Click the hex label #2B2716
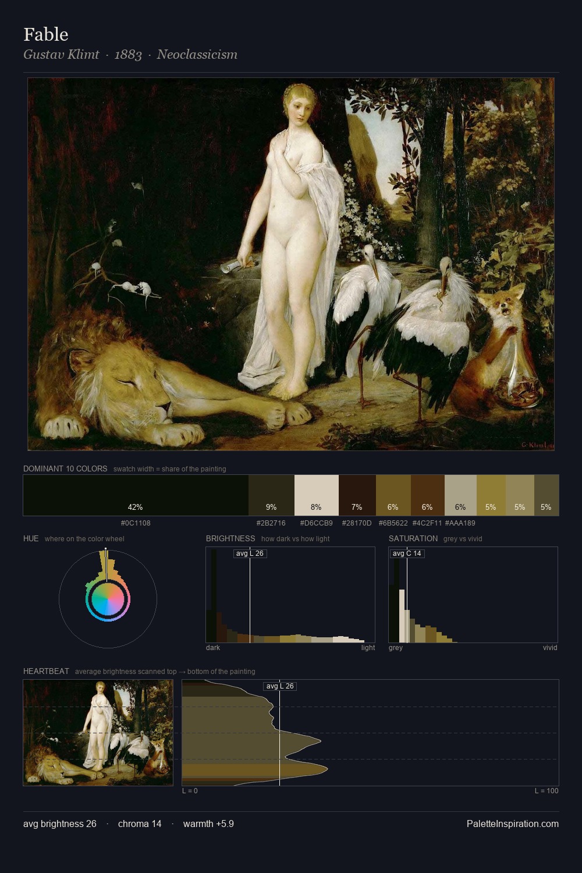The width and height of the screenshot is (582, 873). click(x=271, y=523)
